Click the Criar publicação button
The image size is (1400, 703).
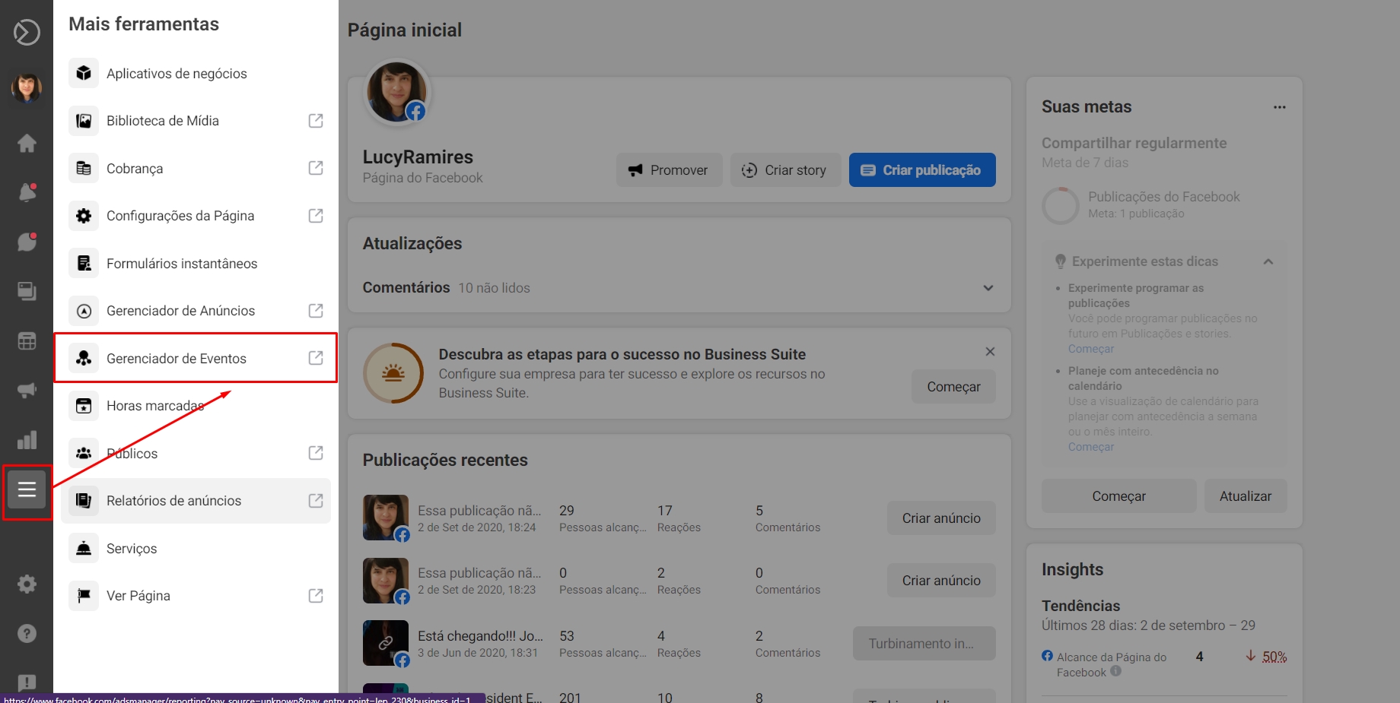coord(921,170)
